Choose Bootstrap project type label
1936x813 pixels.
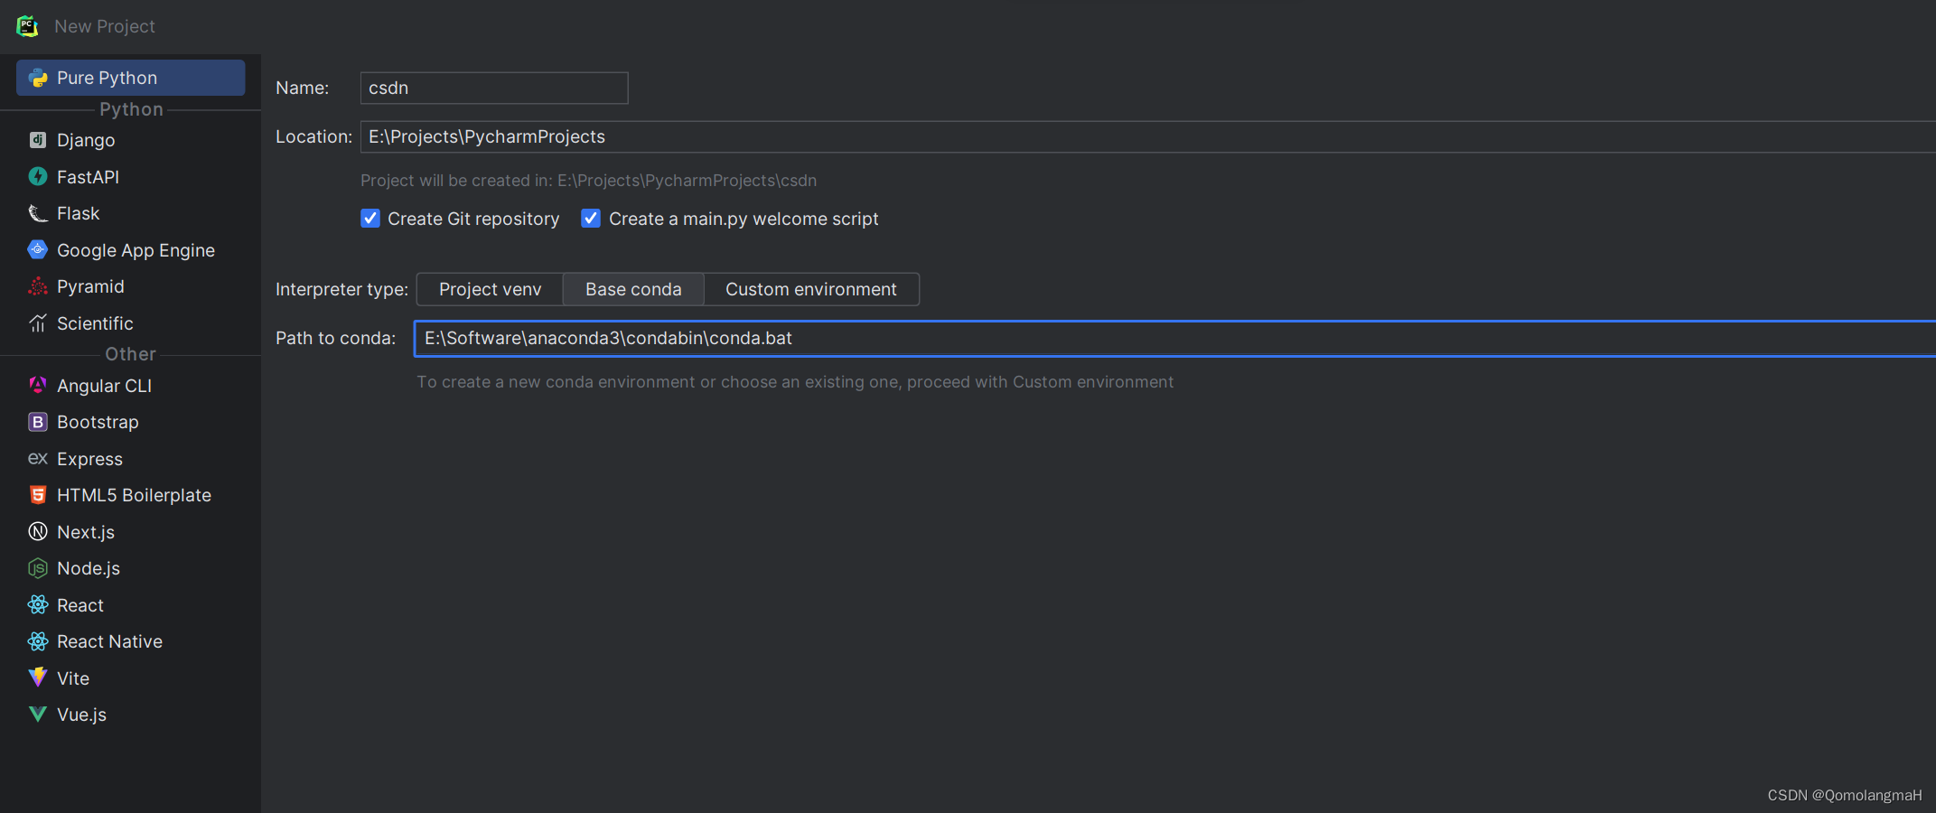98,422
